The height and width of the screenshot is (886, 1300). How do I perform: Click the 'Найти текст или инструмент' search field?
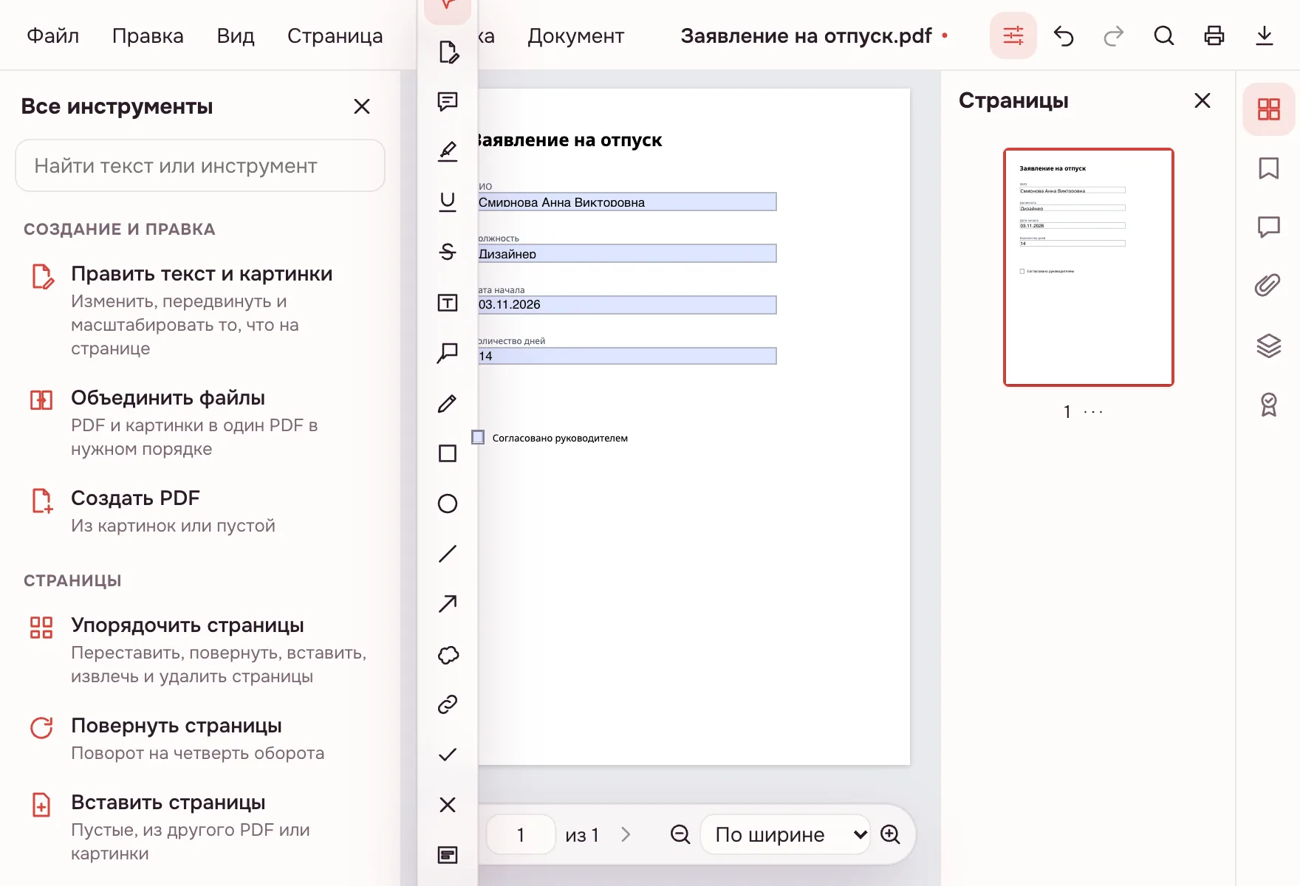pos(200,165)
